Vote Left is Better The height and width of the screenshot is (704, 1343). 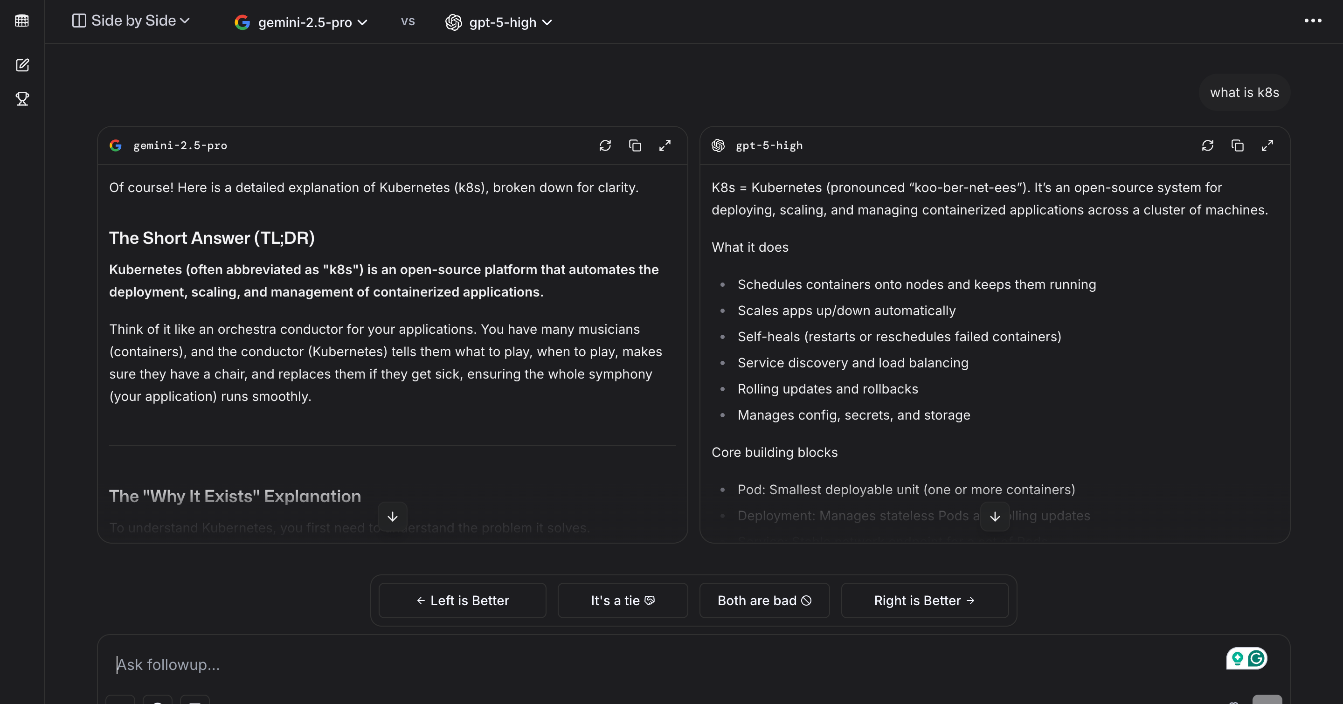click(x=463, y=600)
